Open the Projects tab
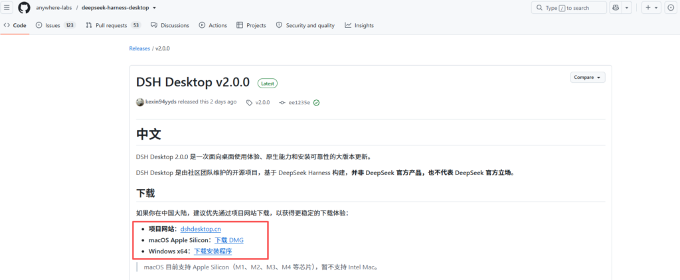Viewport: 680px width, 280px height. pyautogui.click(x=251, y=26)
